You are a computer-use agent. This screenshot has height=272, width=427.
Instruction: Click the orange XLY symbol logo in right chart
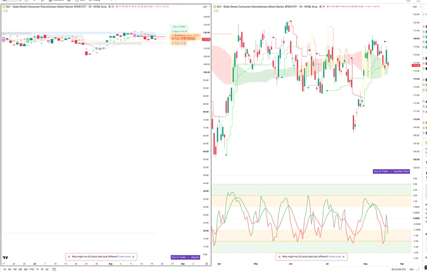[x=215, y=7]
